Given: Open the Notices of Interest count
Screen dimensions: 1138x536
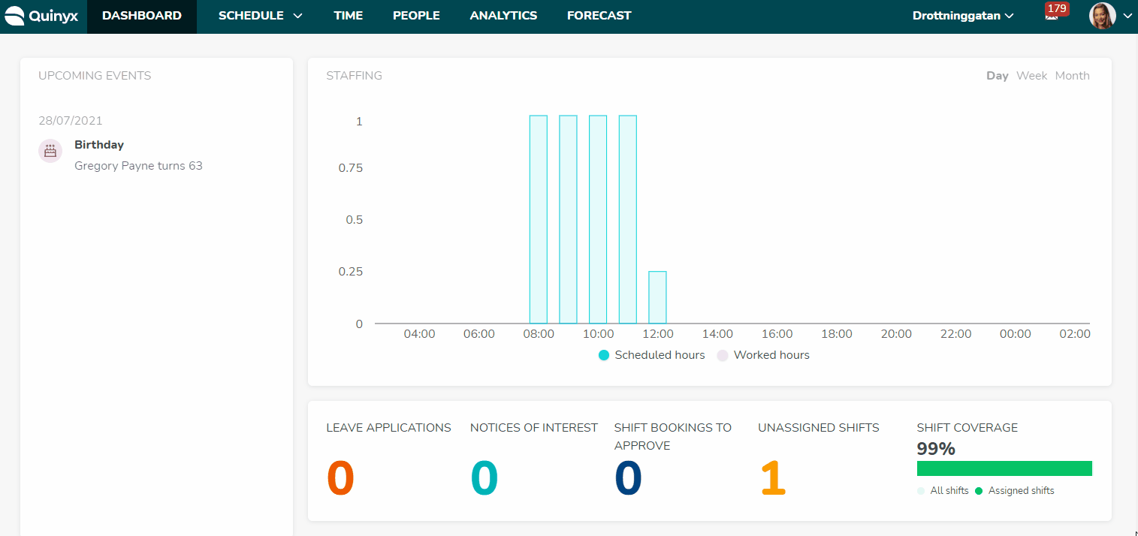Looking at the screenshot, I should [484, 479].
